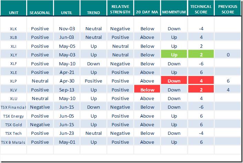Image resolution: width=243 pixels, height=163 pixels.
Task: Select the red Down momentum cell
Action: coord(174,81)
